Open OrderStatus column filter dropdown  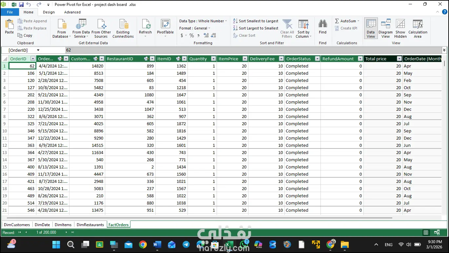(x=317, y=59)
